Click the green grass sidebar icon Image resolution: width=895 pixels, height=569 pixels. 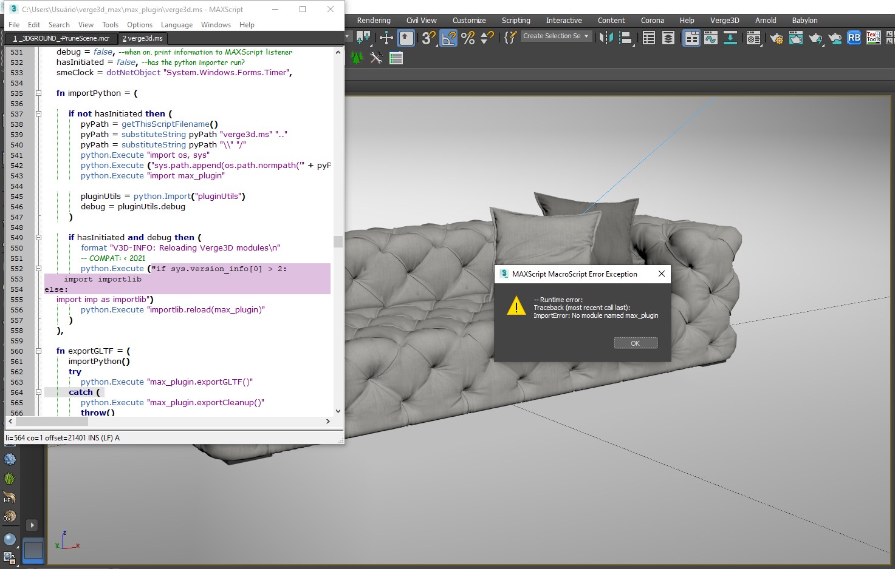click(x=10, y=479)
